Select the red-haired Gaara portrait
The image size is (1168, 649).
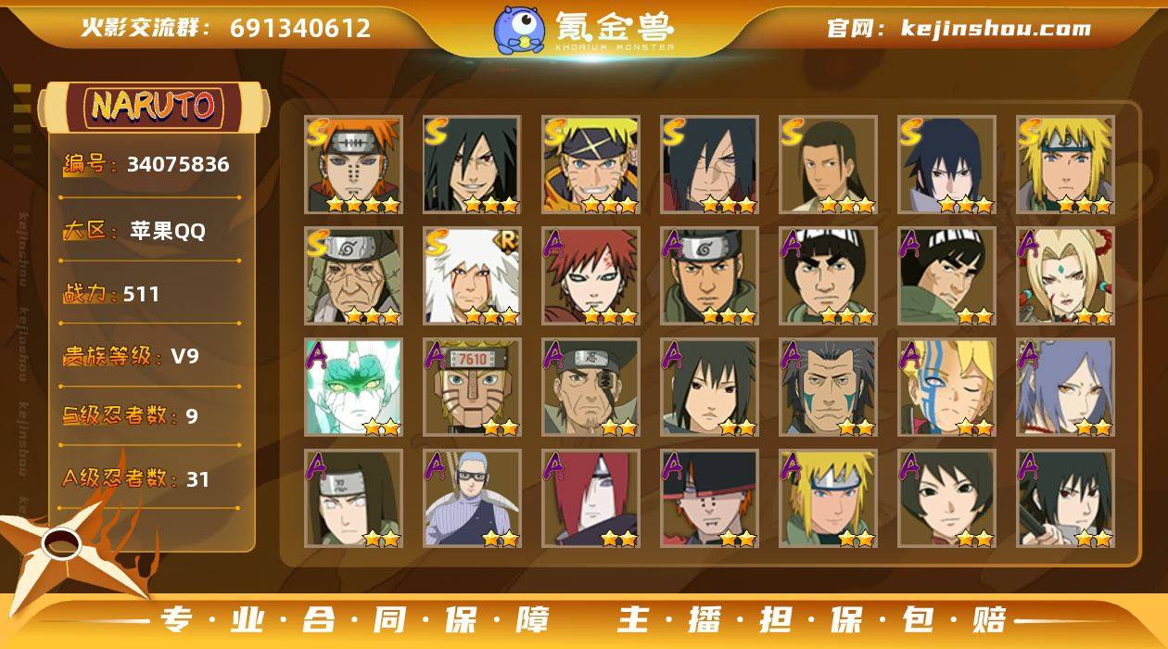[590, 276]
